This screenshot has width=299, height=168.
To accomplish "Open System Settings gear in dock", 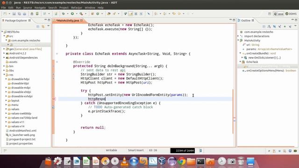I will [x=57, y=161].
